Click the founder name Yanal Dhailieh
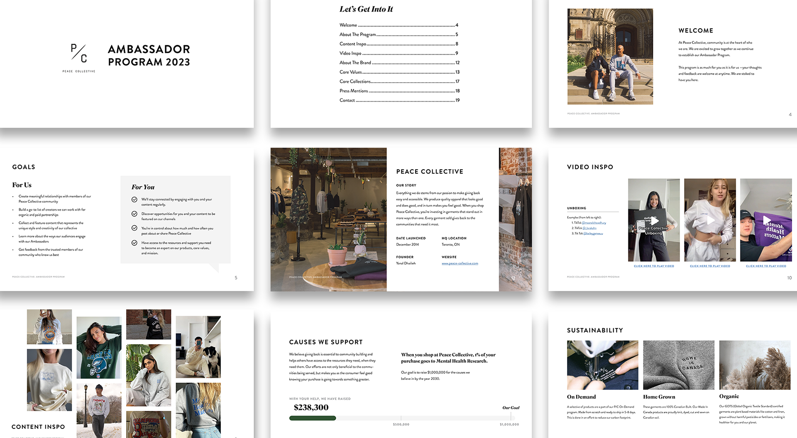 [406, 263]
